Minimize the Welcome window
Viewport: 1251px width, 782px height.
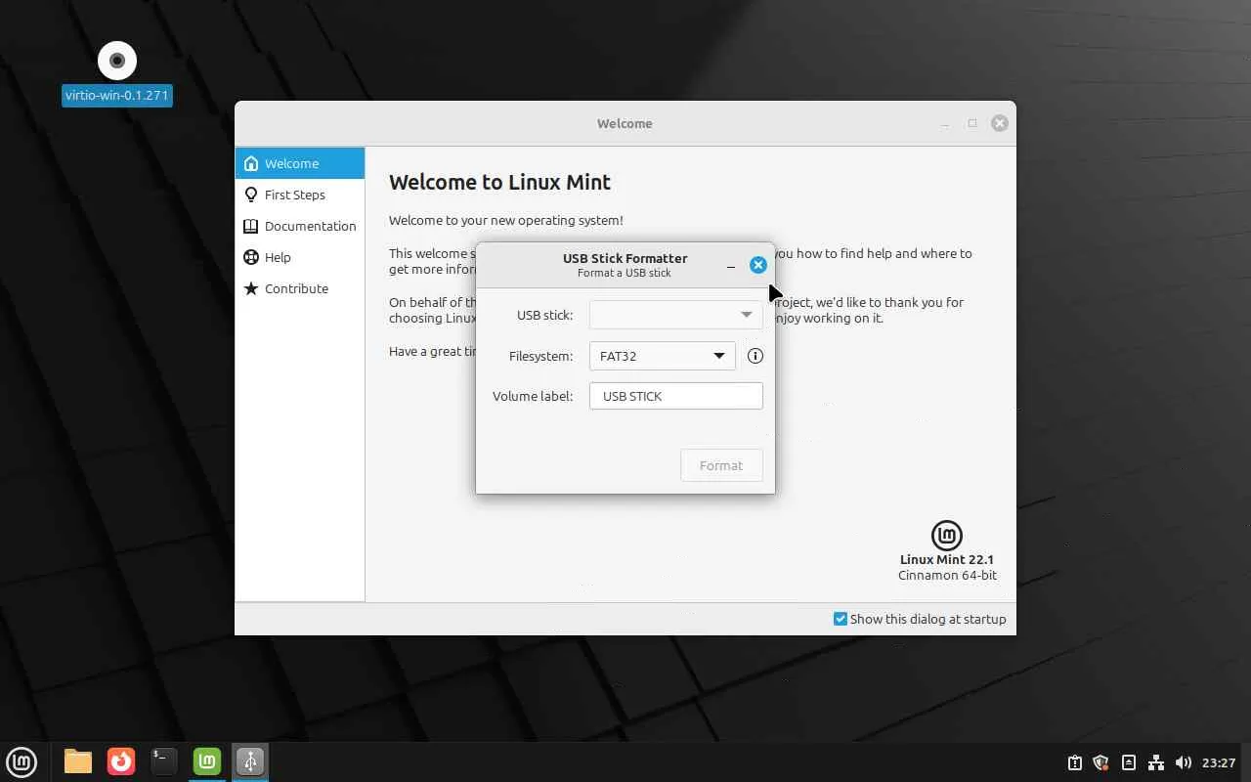(945, 124)
